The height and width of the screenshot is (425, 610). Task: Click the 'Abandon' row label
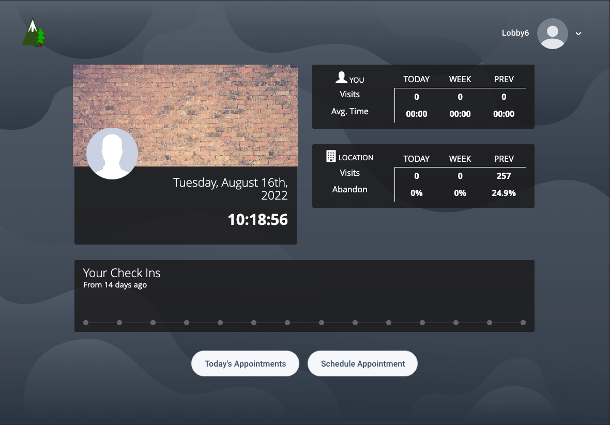click(350, 190)
